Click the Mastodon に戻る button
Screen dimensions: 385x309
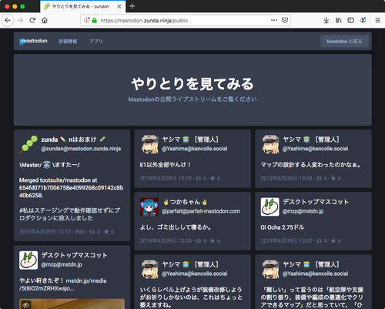(344, 42)
